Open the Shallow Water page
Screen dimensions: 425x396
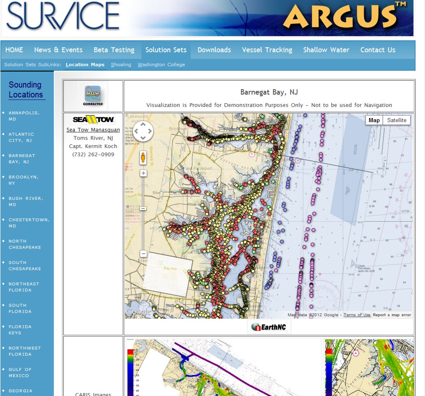[326, 50]
